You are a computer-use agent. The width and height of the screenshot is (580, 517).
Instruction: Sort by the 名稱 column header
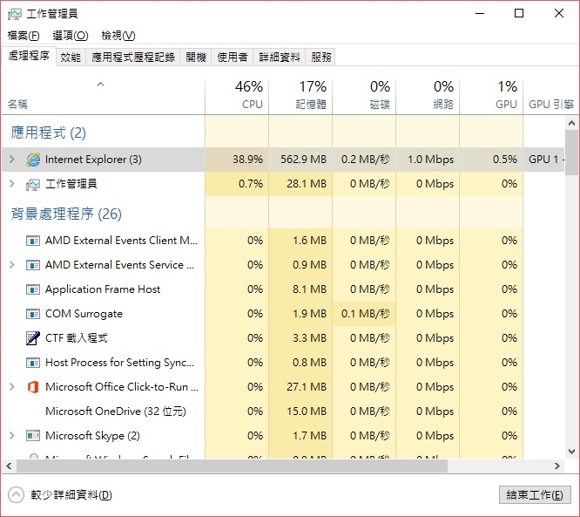point(103,96)
